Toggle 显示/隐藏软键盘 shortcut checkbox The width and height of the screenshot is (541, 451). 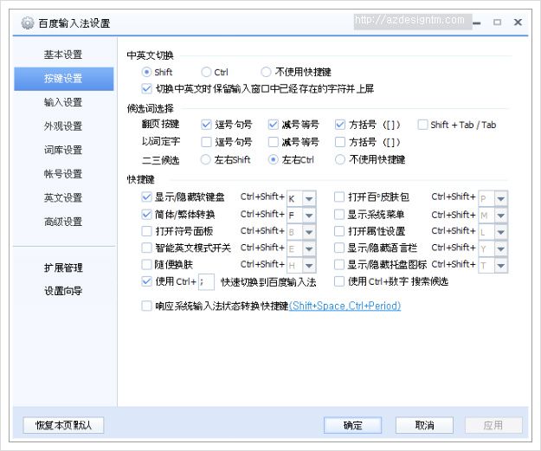[146, 197]
